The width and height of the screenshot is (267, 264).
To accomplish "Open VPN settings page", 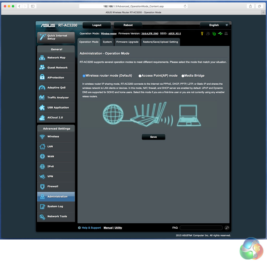I will pos(56,177).
